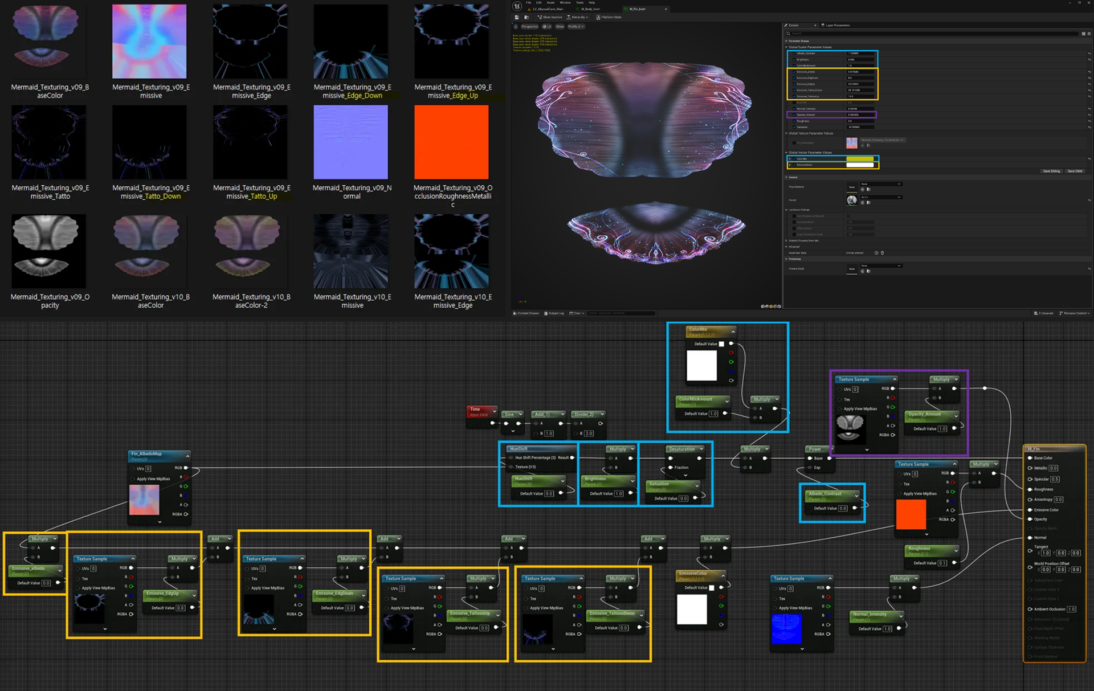Viewport: 1094px width, 691px height.
Task: Switch to the Layer Parameters tab
Action: (835, 25)
